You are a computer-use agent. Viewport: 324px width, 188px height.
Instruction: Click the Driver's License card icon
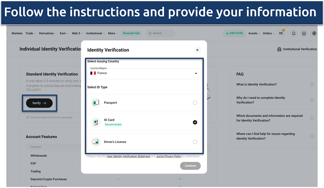pyautogui.click(x=96, y=142)
